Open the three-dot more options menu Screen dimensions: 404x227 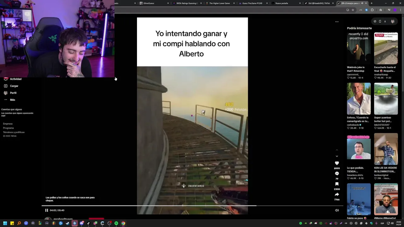pyautogui.click(x=337, y=22)
